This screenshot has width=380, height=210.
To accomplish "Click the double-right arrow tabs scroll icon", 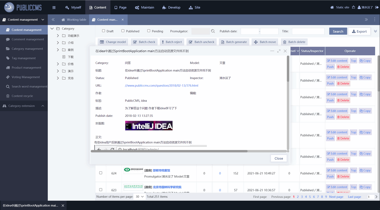I will pos(366,19).
